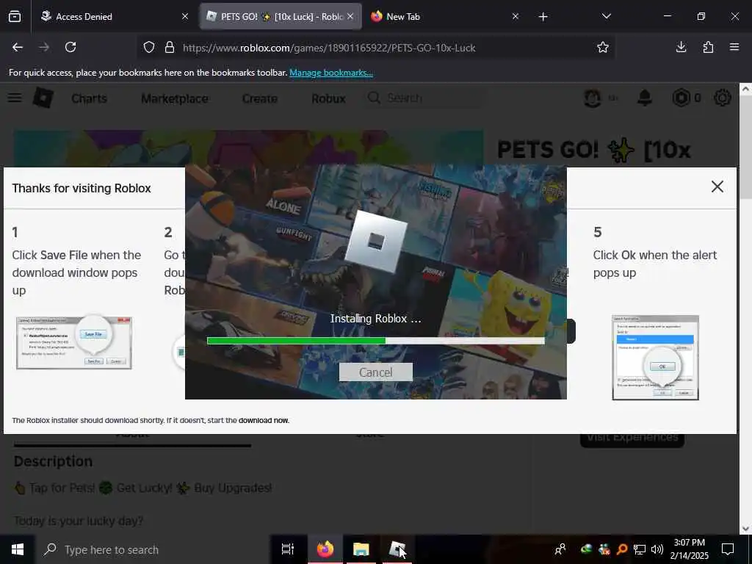This screenshot has height=564, width=752.
Task: View site security padlock info
Action: 170,48
